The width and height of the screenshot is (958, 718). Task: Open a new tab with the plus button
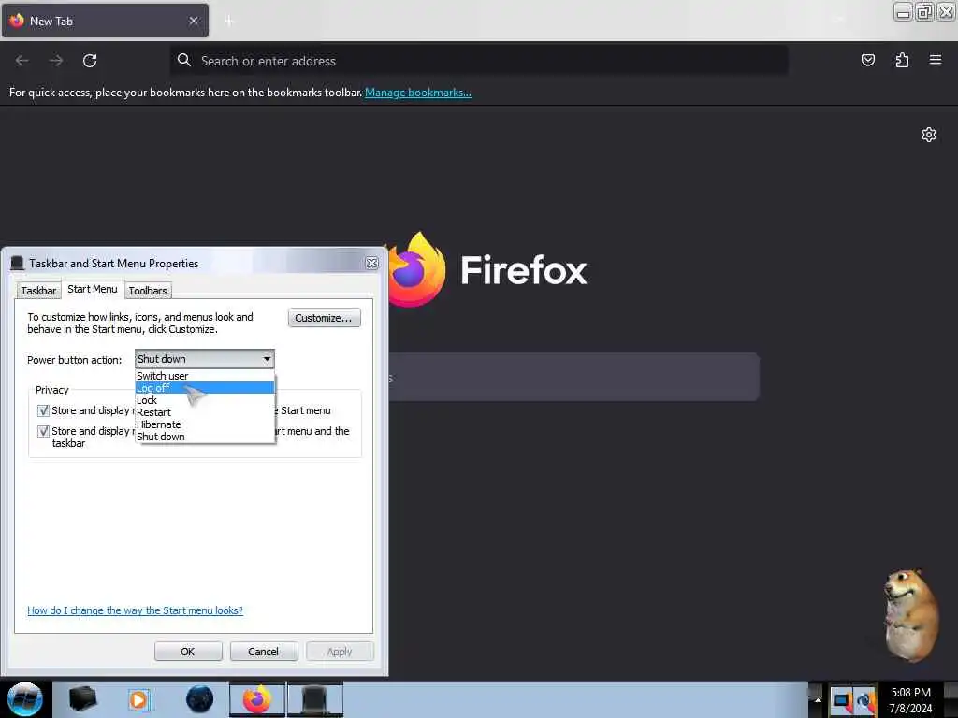(228, 22)
